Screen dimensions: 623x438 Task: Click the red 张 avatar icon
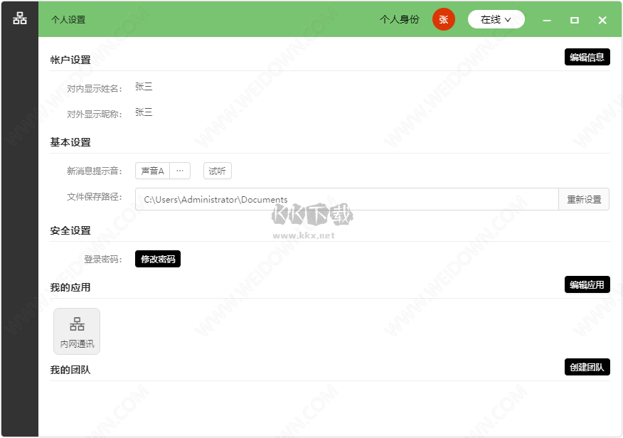pyautogui.click(x=443, y=19)
